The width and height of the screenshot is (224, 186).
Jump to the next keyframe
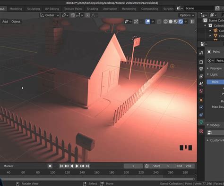tap(82, 166)
